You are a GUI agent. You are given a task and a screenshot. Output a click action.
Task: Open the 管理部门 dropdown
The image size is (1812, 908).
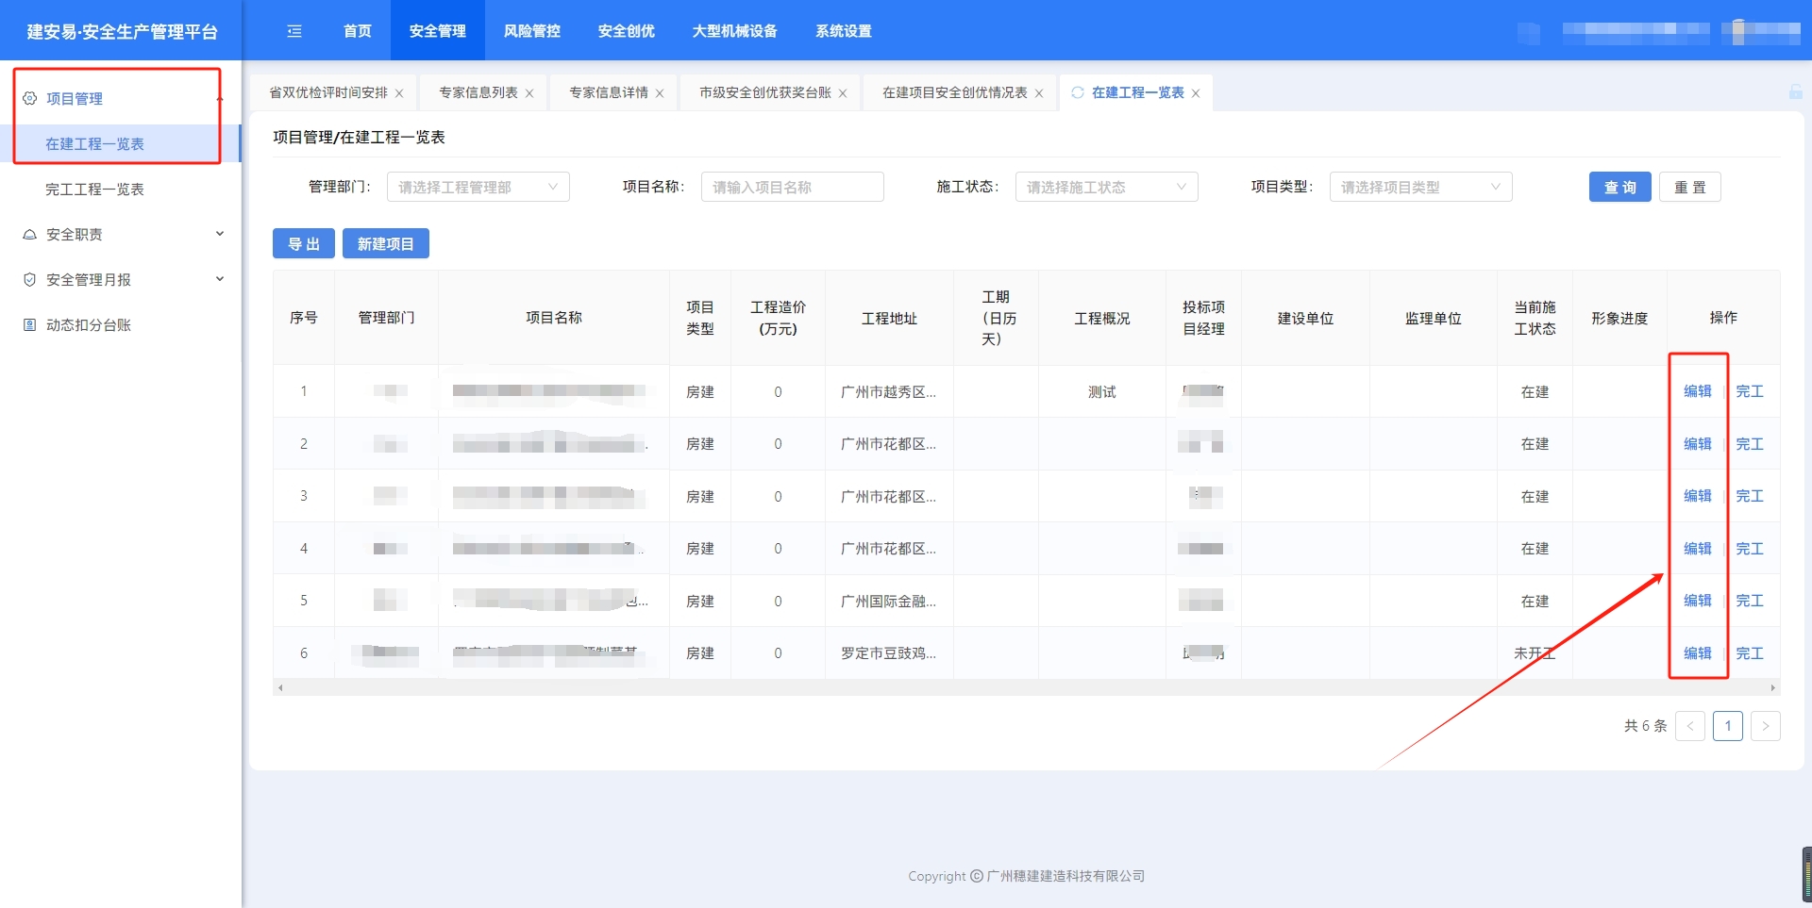[x=478, y=187]
